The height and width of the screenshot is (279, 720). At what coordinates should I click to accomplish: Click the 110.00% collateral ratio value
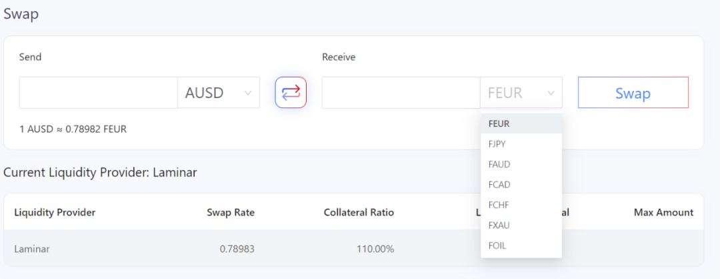(375, 249)
